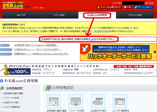The width and height of the screenshot is (157, 112).
Task: Click the 新ドメイン tag badge
Action: [x=5, y=45]
